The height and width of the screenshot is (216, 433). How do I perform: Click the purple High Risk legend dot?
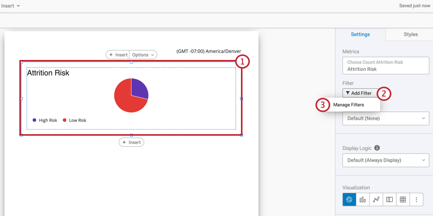coord(34,120)
